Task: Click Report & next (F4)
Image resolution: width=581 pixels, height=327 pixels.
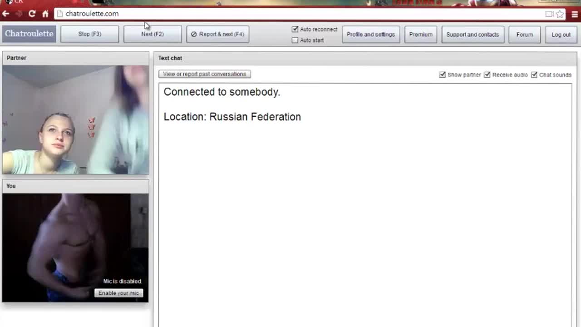Action: pos(217,34)
